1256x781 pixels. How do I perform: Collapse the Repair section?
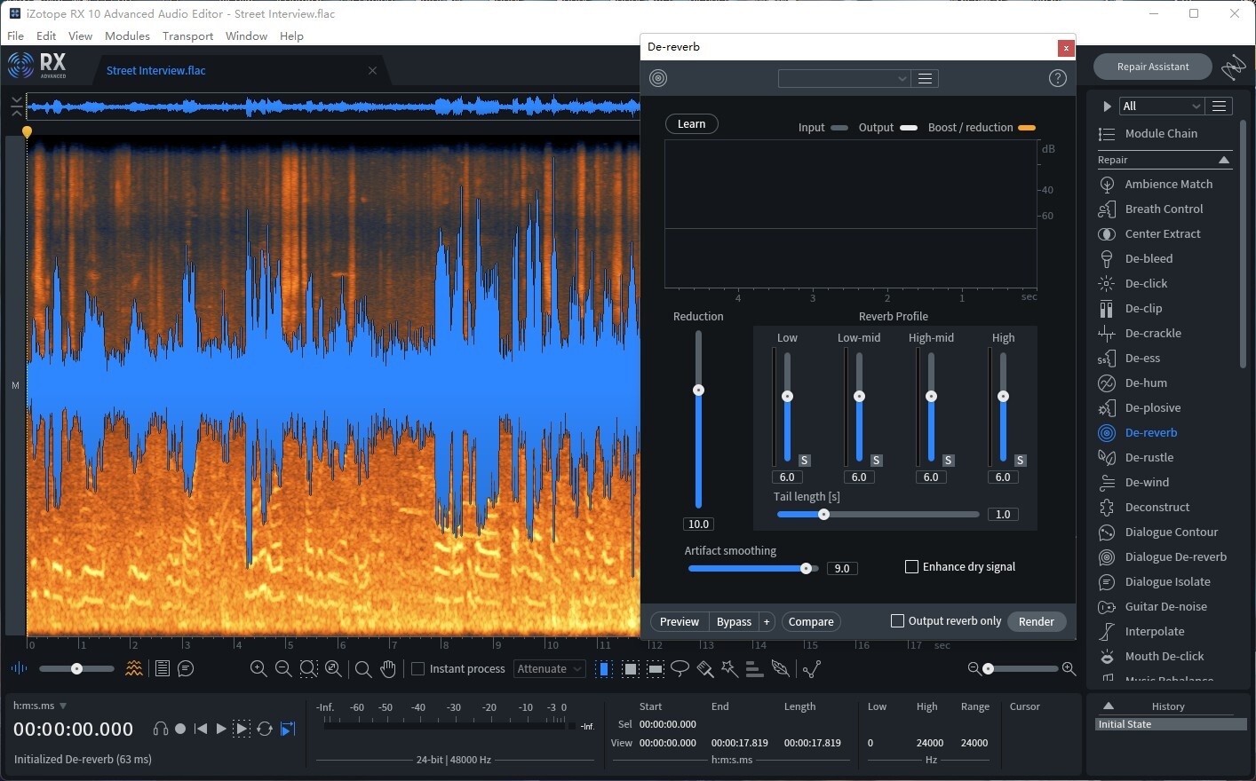1224,160
